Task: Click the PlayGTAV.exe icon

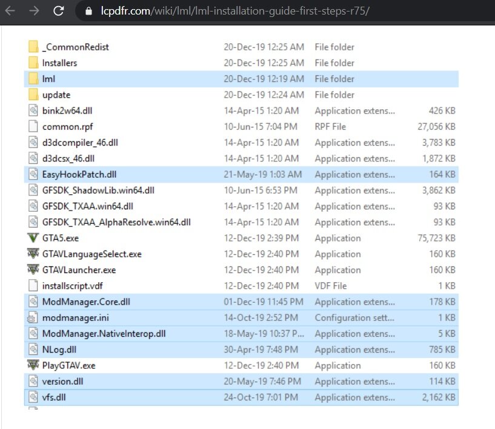Action: tap(33, 365)
